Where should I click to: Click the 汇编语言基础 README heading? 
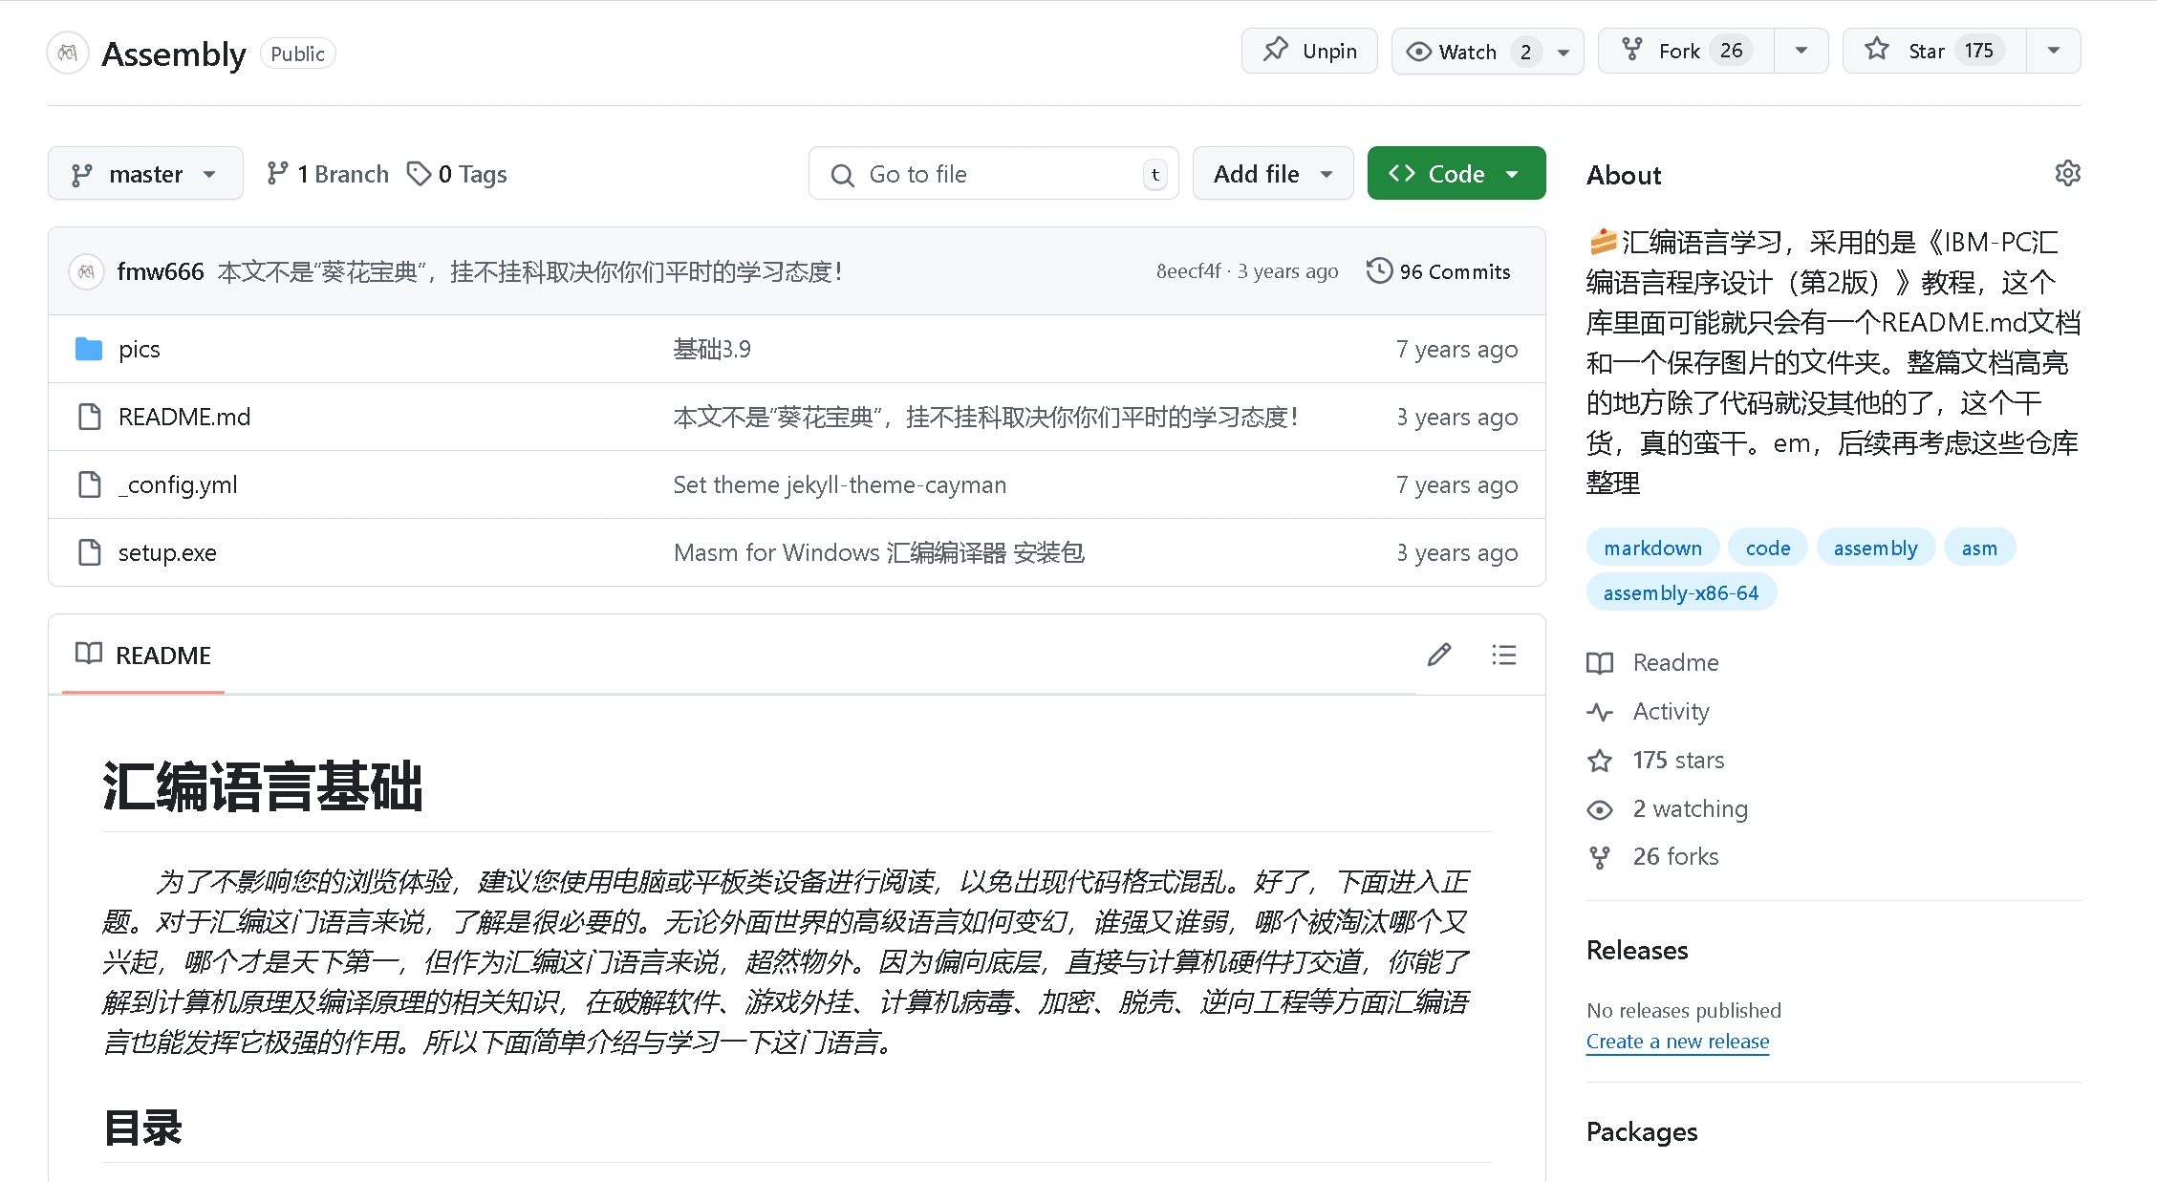[262, 787]
